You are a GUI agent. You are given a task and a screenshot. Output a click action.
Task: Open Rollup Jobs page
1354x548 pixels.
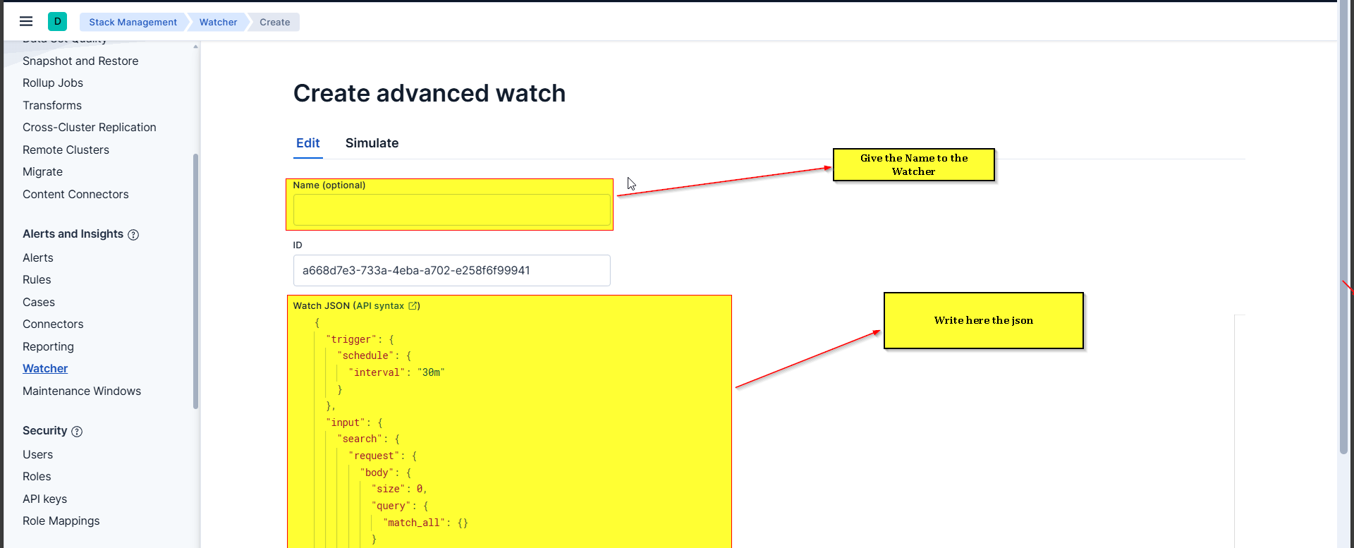click(53, 83)
